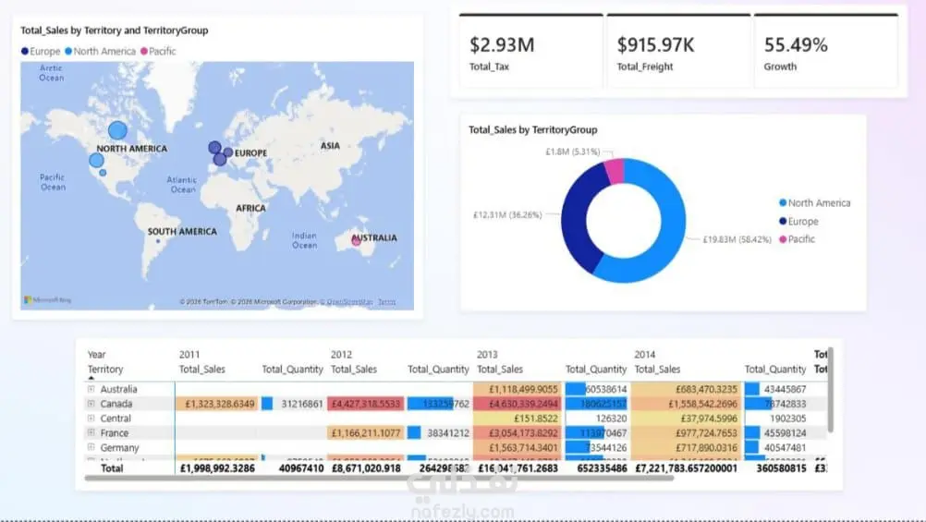Select Germany 2014 quantity cell 40547481

[775, 447]
